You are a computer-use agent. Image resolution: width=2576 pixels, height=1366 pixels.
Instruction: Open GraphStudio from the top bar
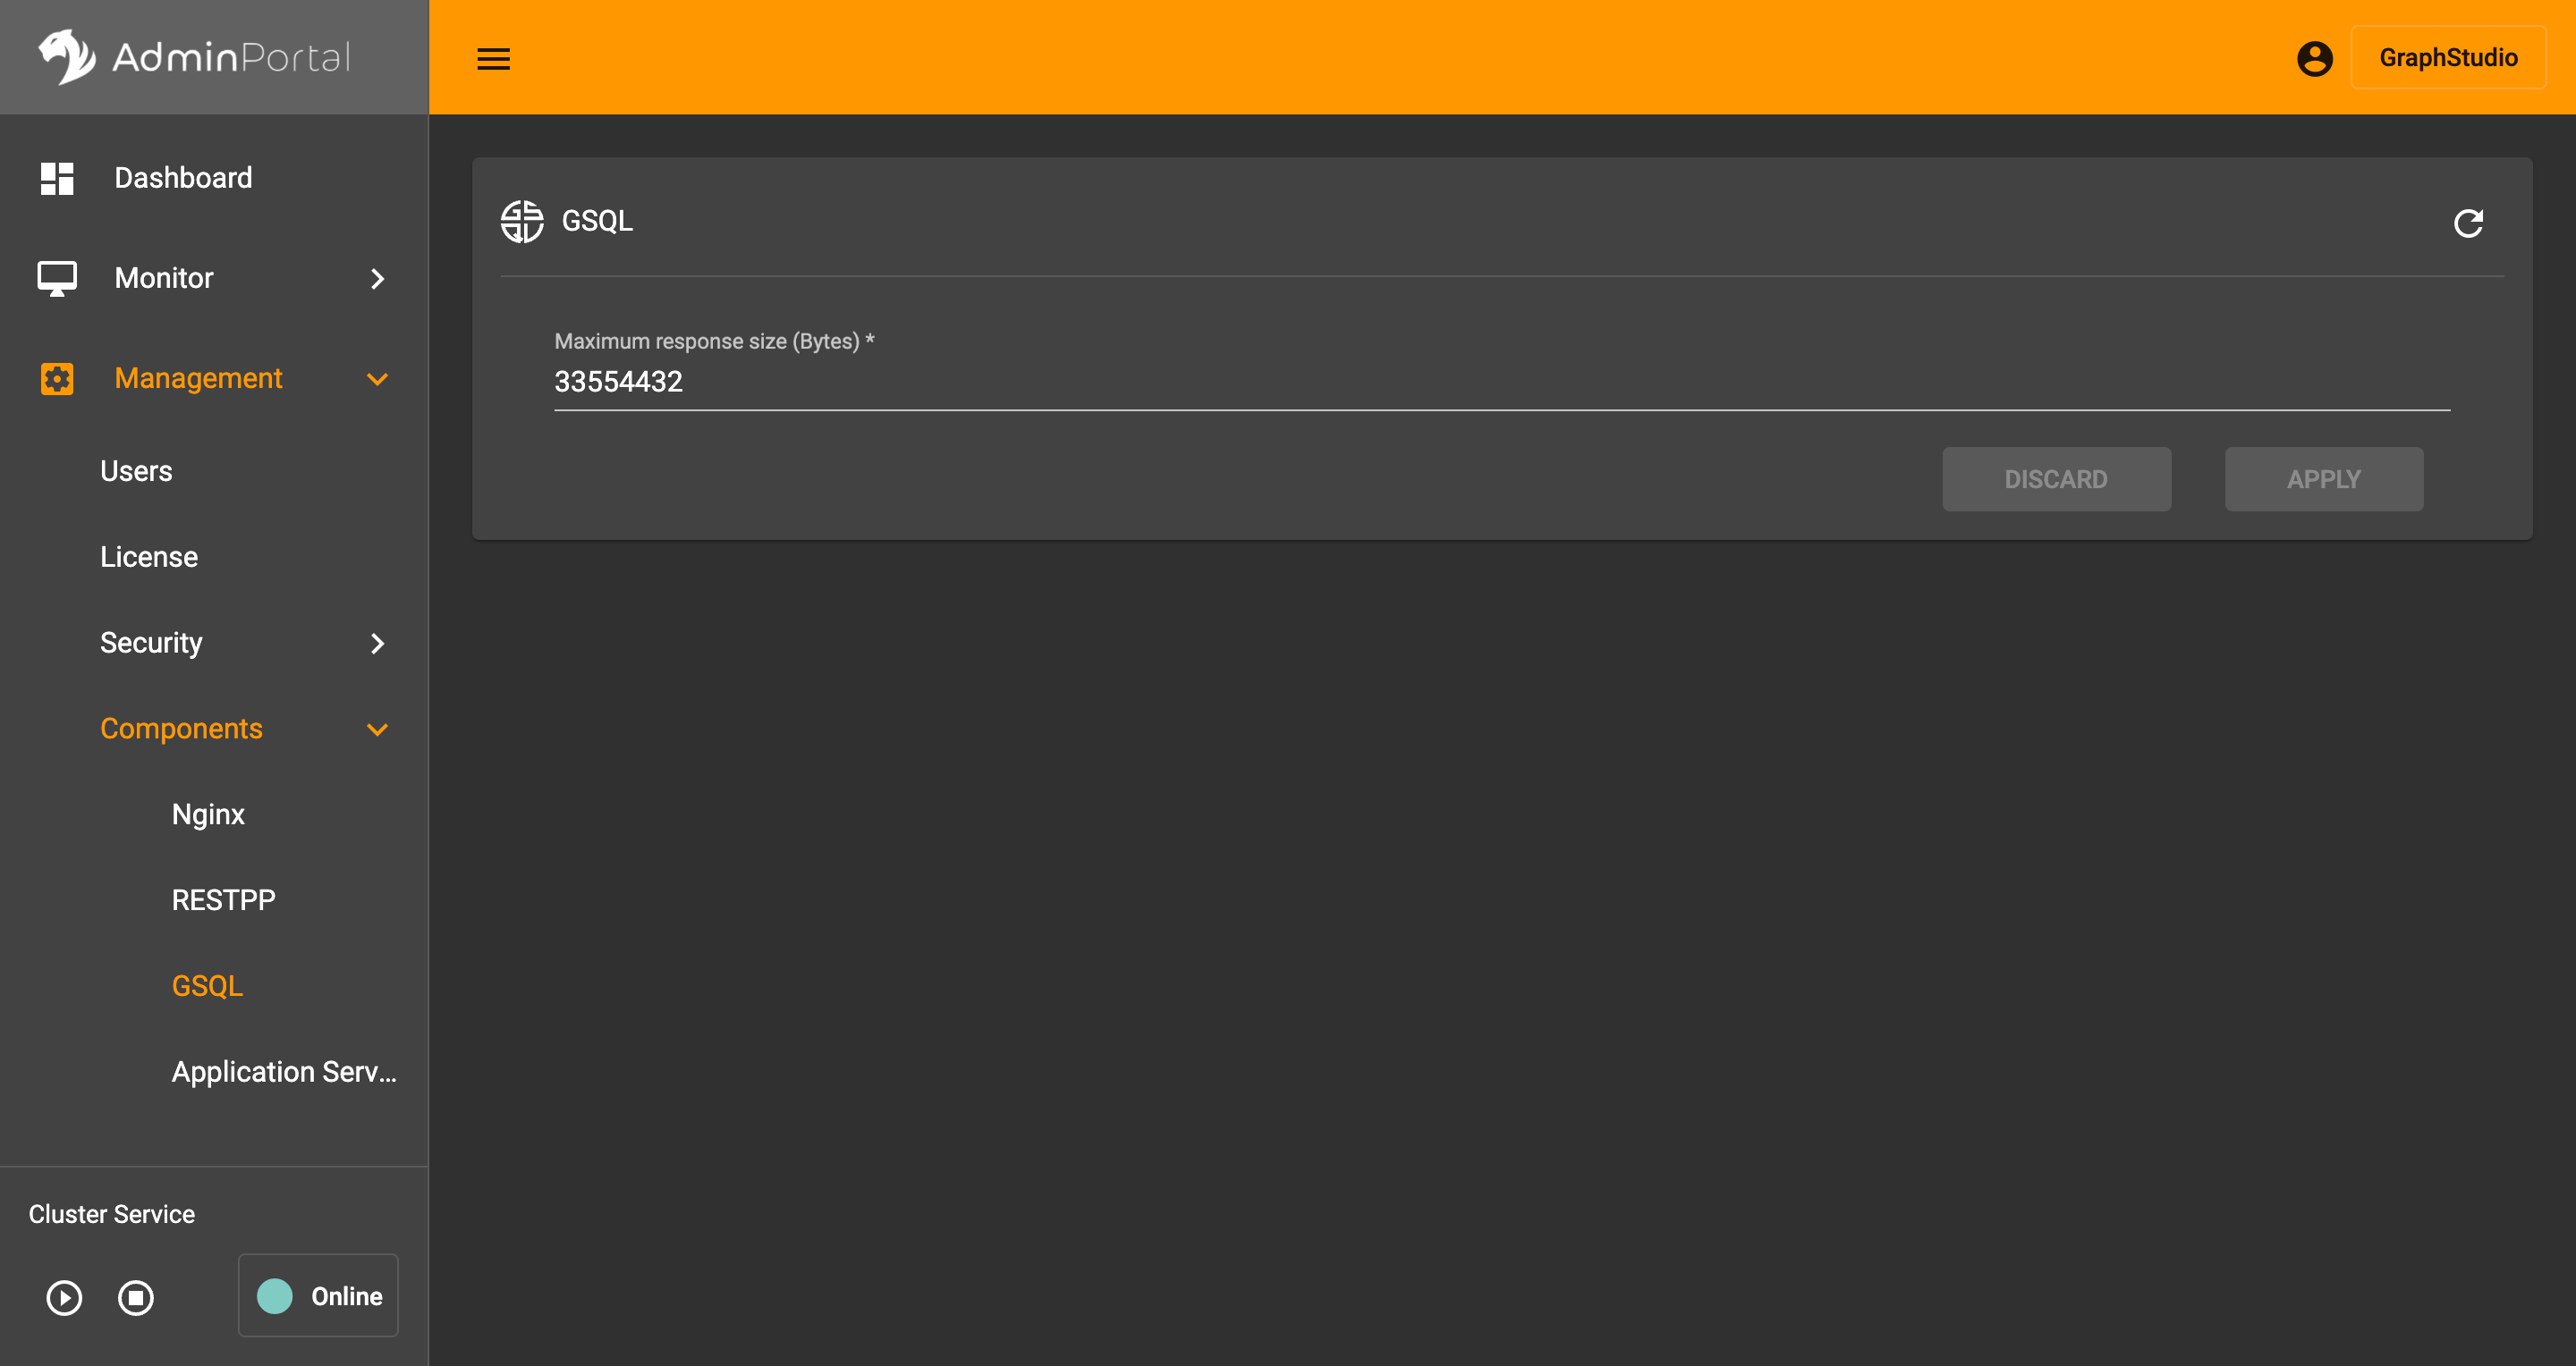pos(2449,57)
